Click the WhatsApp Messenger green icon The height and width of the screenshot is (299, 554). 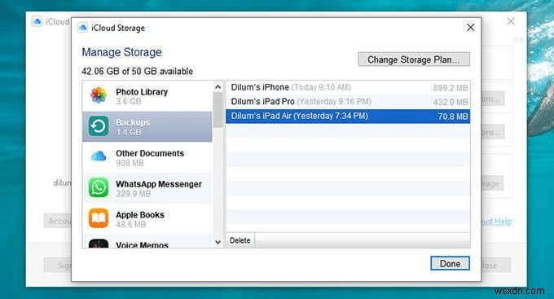[x=99, y=187]
